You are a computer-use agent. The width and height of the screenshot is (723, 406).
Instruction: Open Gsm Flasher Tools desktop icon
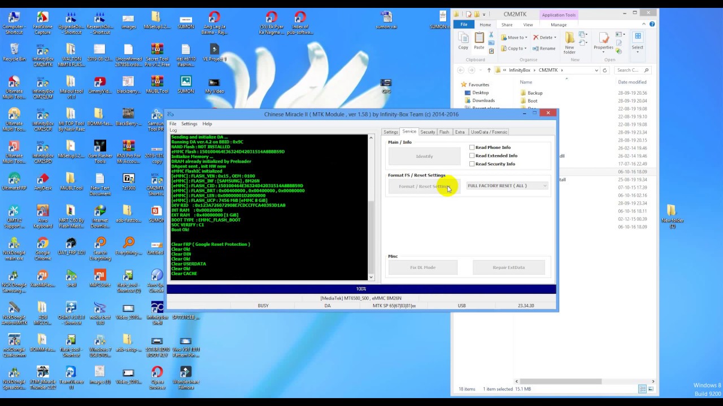point(100,152)
